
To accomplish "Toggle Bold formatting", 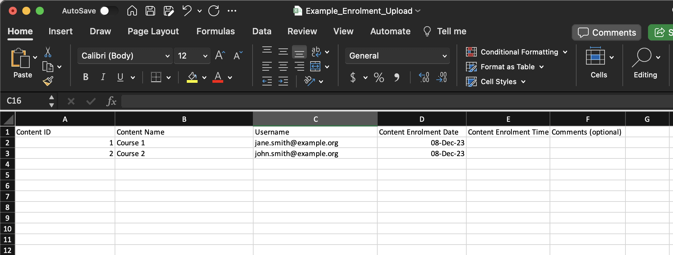I will pos(86,77).
